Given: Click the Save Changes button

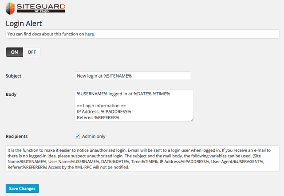Looking at the screenshot, I should pos(22,188).
